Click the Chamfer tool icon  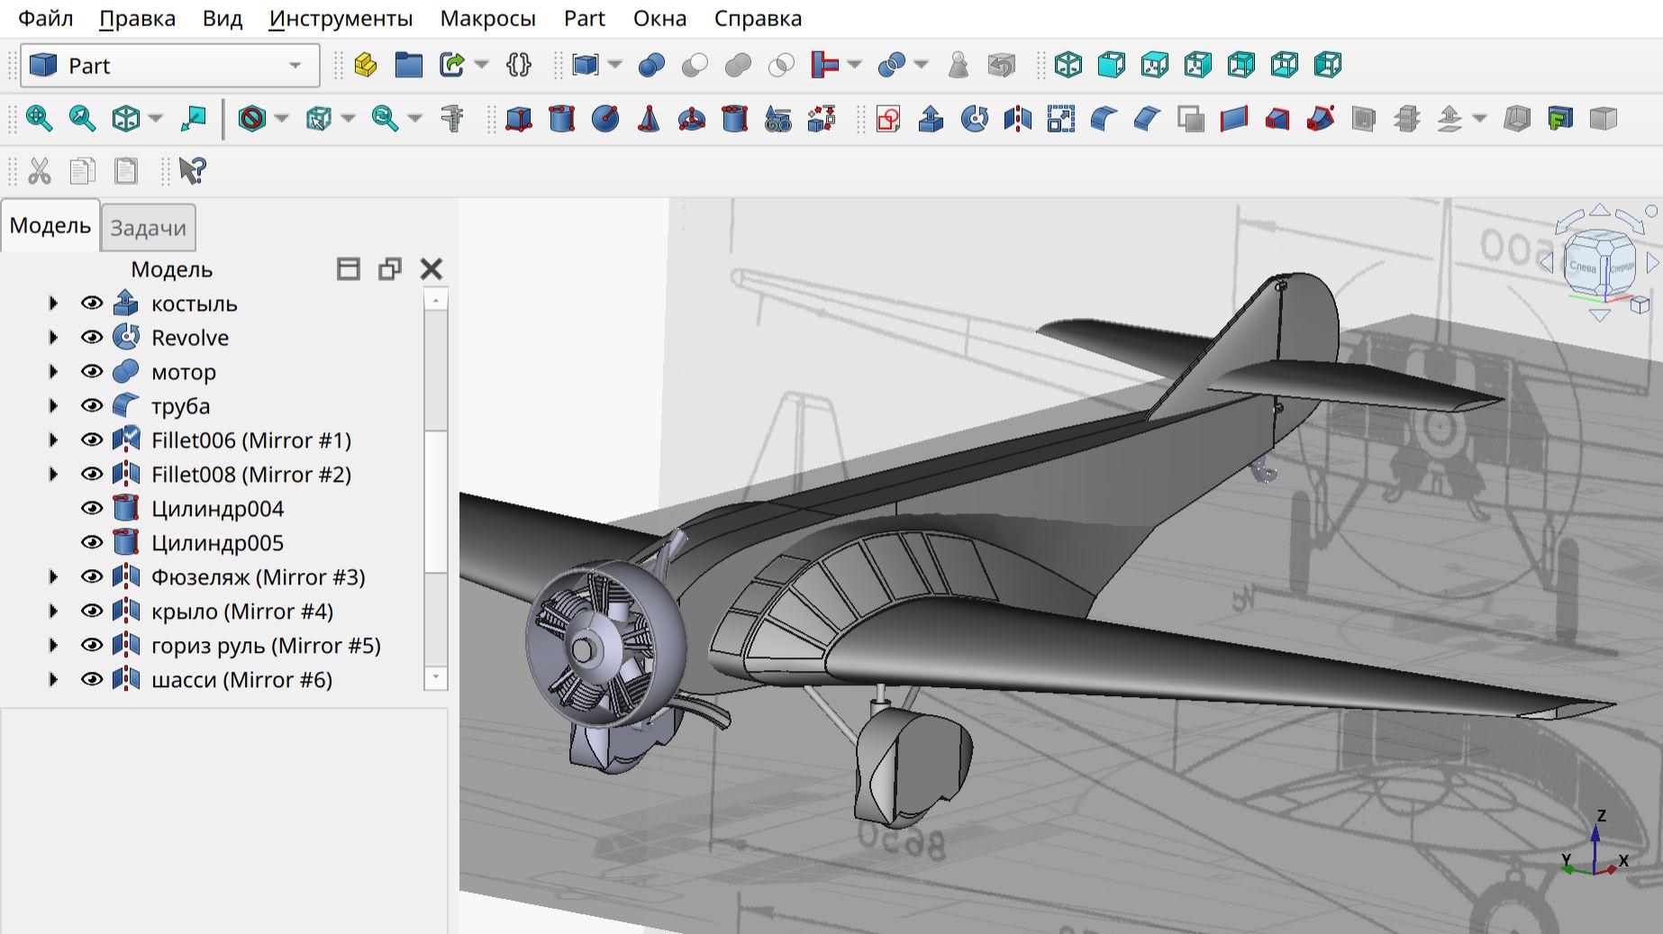click(x=1148, y=118)
